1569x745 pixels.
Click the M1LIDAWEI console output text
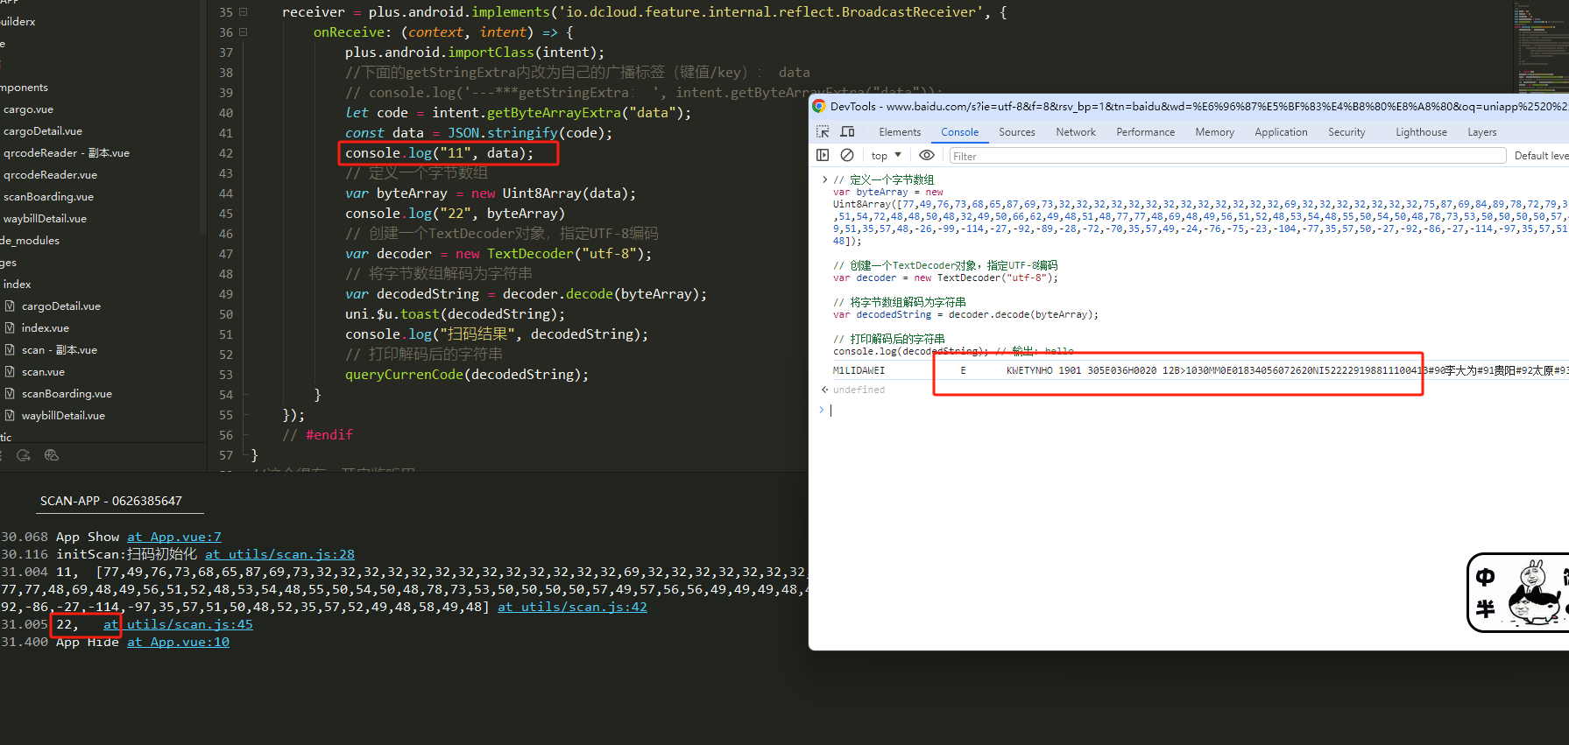(x=859, y=370)
